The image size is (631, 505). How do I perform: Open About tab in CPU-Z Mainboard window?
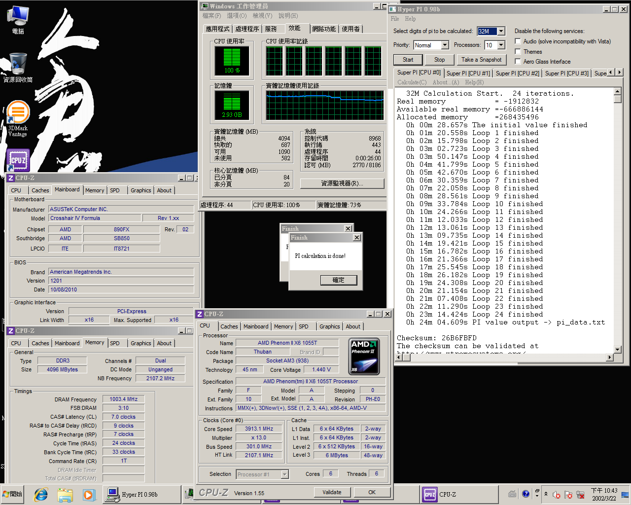click(x=164, y=190)
